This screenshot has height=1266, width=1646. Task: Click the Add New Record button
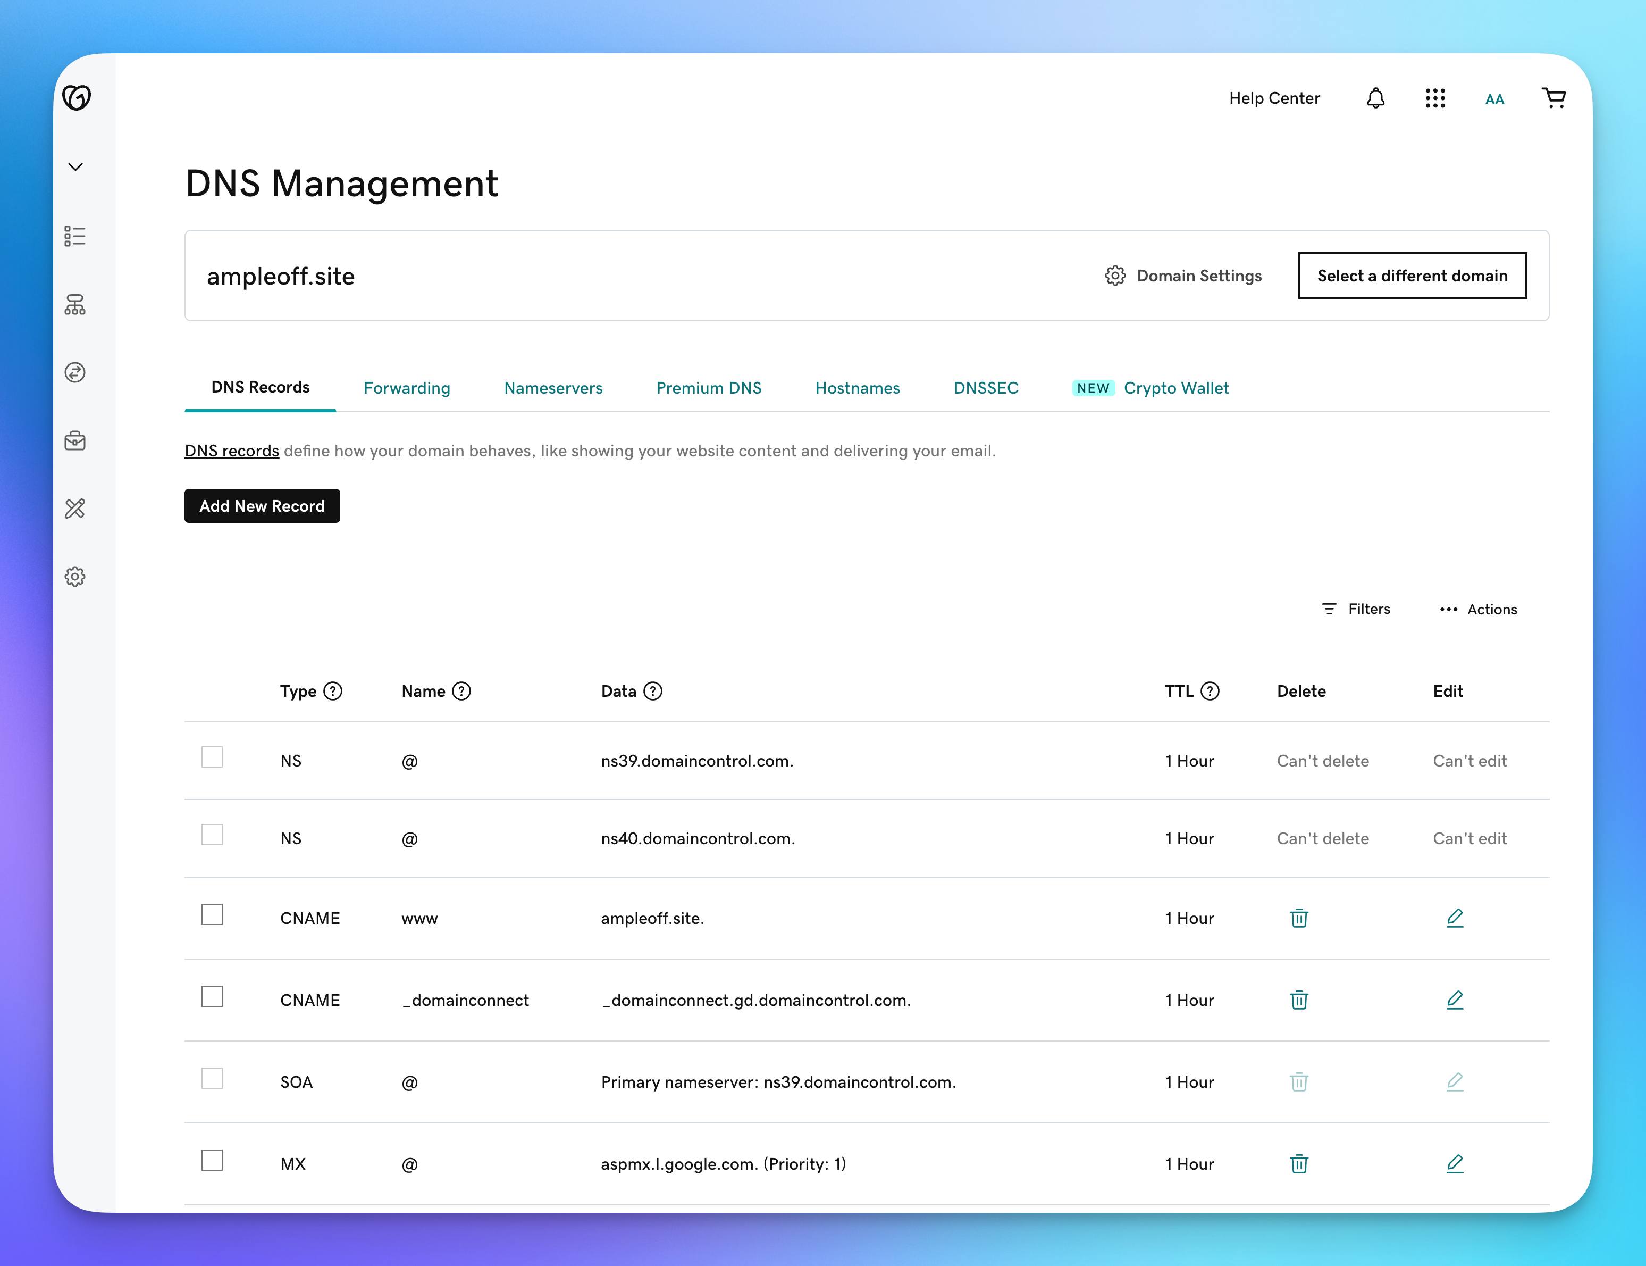pos(262,506)
